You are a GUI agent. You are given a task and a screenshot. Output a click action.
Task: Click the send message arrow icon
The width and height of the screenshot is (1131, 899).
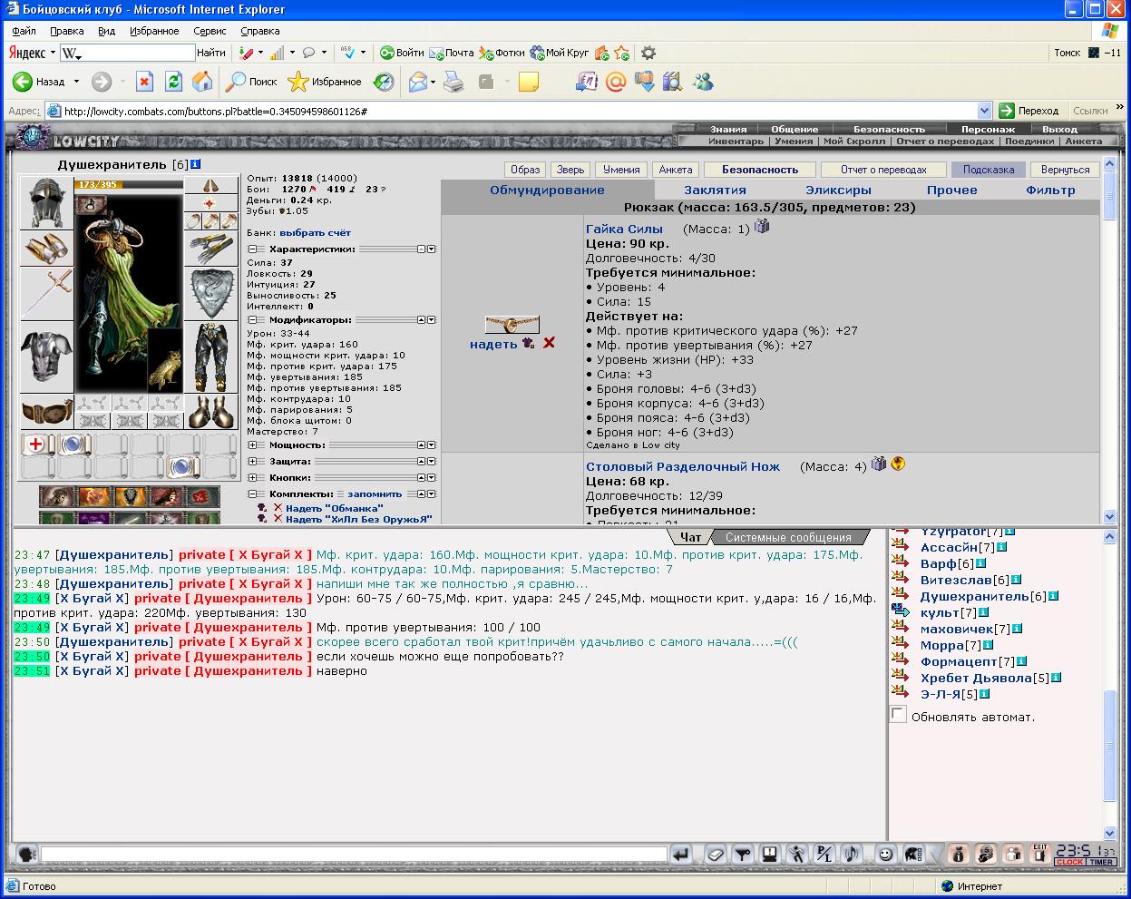681,854
